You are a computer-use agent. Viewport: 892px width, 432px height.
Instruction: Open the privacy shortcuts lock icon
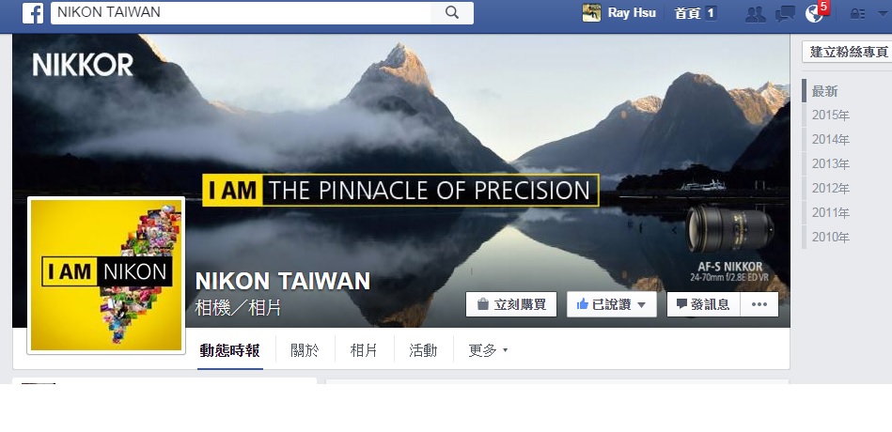tap(857, 14)
